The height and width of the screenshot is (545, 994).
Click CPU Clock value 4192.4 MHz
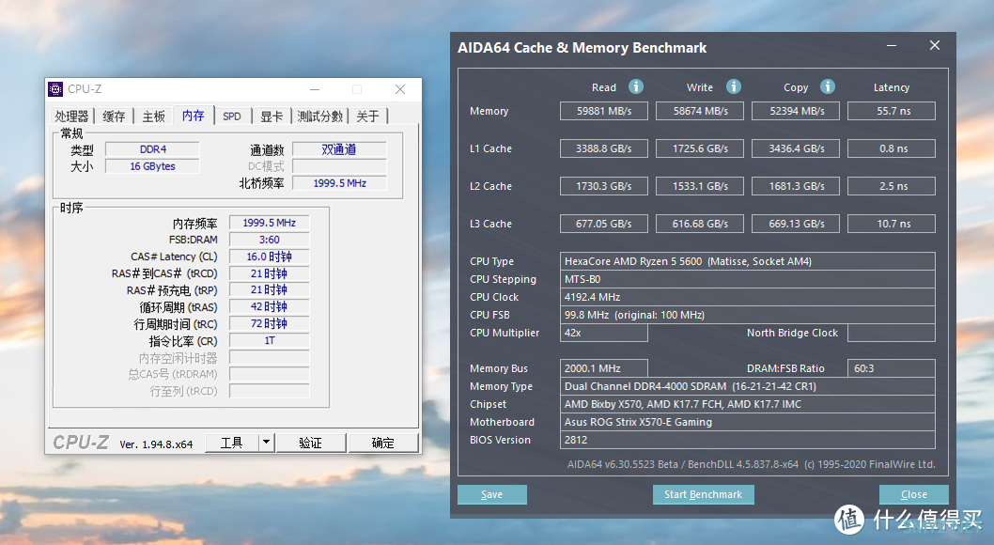(x=748, y=297)
